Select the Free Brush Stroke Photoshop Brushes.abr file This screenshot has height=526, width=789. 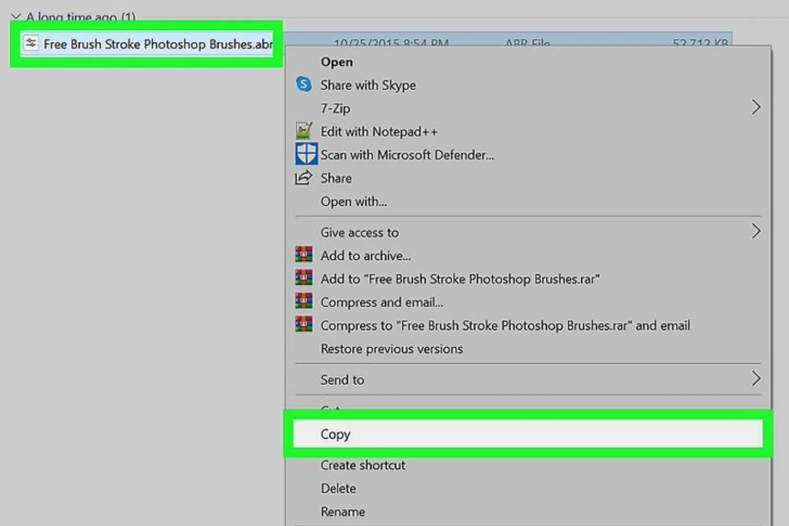(158, 44)
